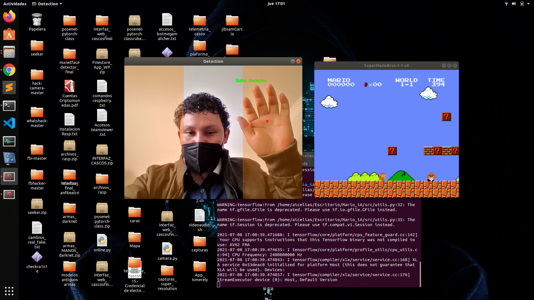534x300 pixels.
Task: Open Cuentas Criptomonedas.pdf file
Action: 70,86
